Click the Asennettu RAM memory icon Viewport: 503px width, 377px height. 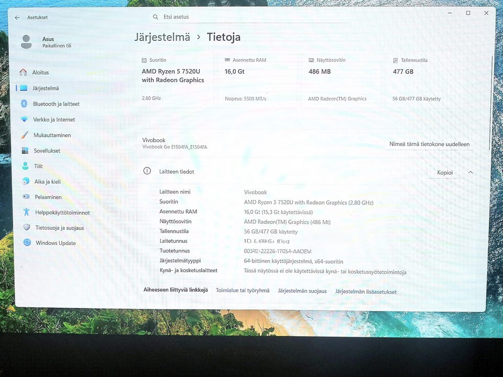pos(227,60)
